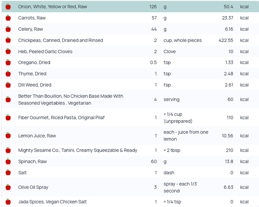Click the 'cup, whole pieces' unit for Chickpeas
Viewport: 259px width, 207px height.
click(183, 40)
